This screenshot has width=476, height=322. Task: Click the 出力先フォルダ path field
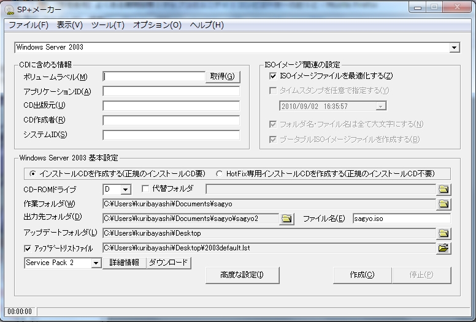coord(191,219)
